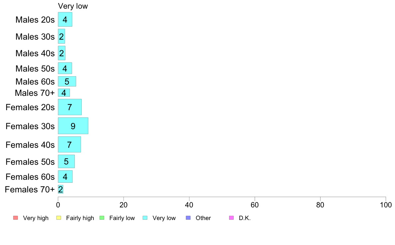Screen dimensions: 395x245
Task: Click the D.K. magenta legend swatch
Action: coord(231,218)
